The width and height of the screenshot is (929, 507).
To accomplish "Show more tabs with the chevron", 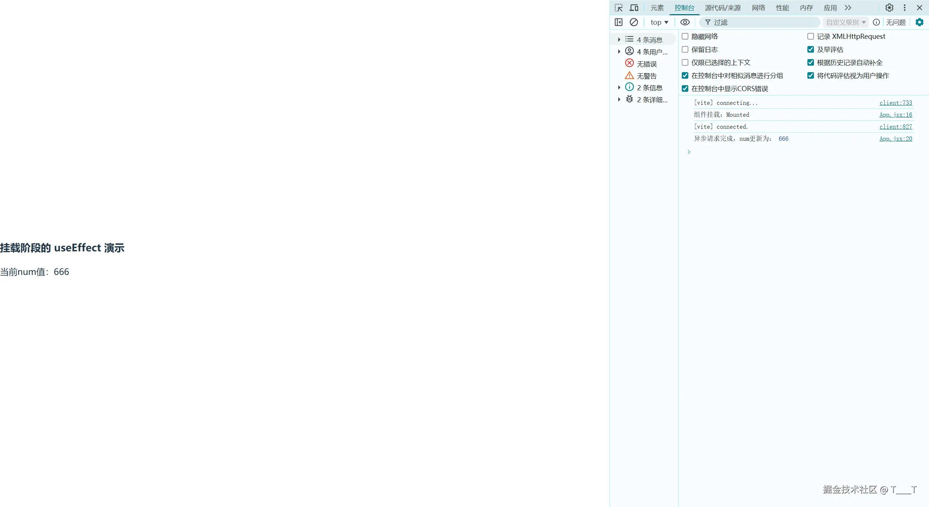I will click(848, 8).
